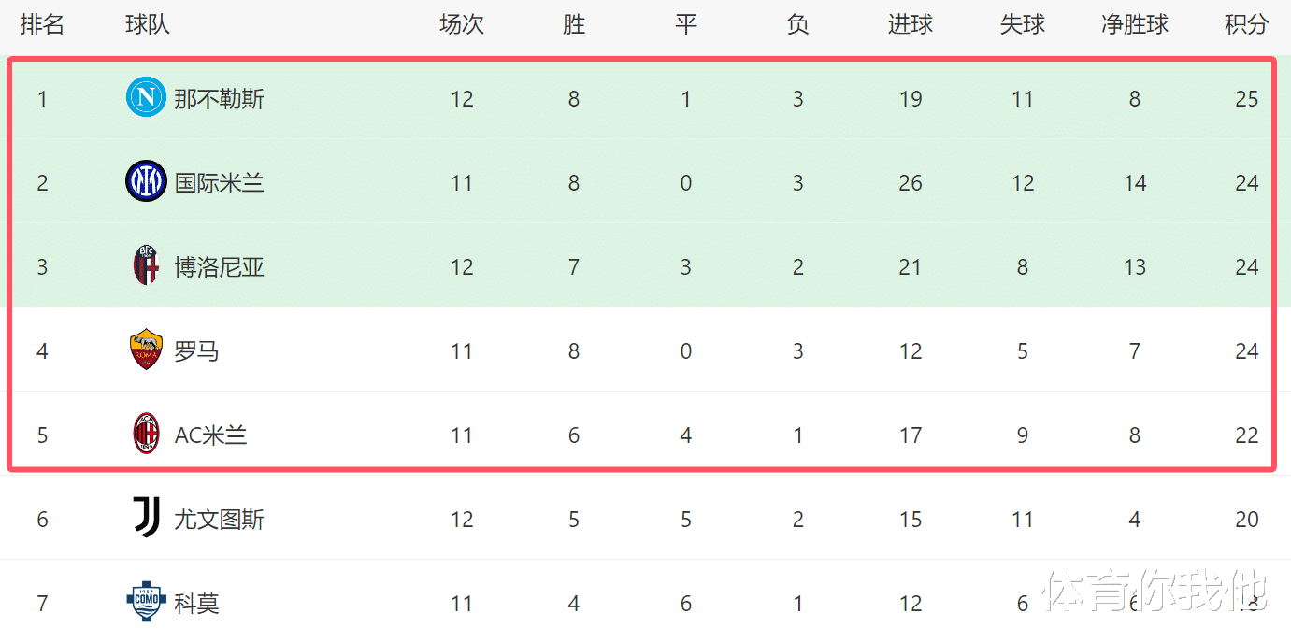Image resolution: width=1291 pixels, height=642 pixels.
Task: Click the AS Roma club crest
Action: click(146, 350)
